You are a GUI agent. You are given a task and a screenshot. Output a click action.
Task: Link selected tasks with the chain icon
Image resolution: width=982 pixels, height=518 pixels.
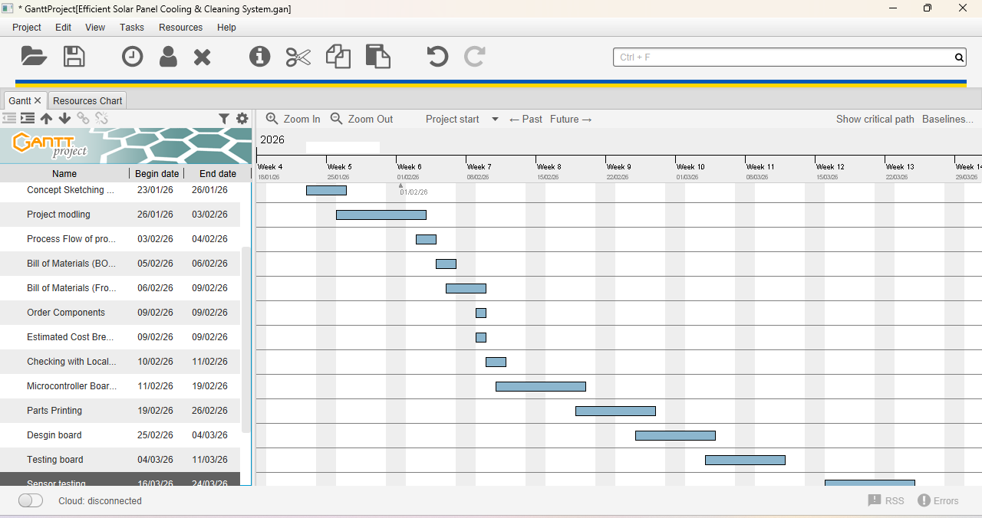[x=83, y=118]
